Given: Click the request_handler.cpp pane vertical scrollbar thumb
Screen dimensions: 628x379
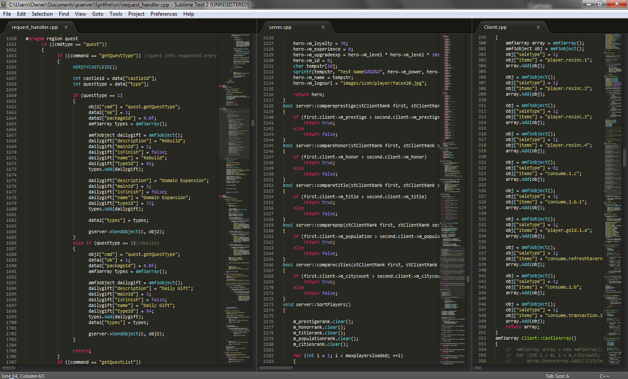Looking at the screenshot, I should 253,123.
